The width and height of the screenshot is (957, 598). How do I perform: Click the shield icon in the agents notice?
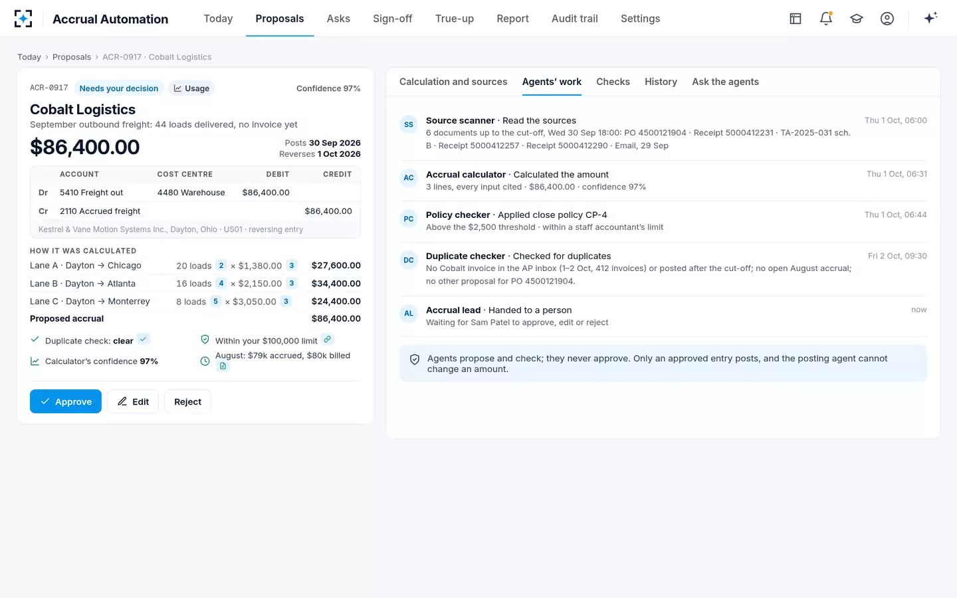pos(415,359)
